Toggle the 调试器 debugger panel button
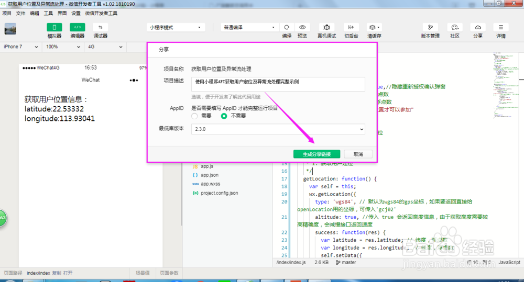This screenshot has height=282, width=524. (x=100, y=27)
